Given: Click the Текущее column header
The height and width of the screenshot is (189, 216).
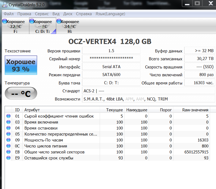Looking at the screenshot, I should click(112, 110).
